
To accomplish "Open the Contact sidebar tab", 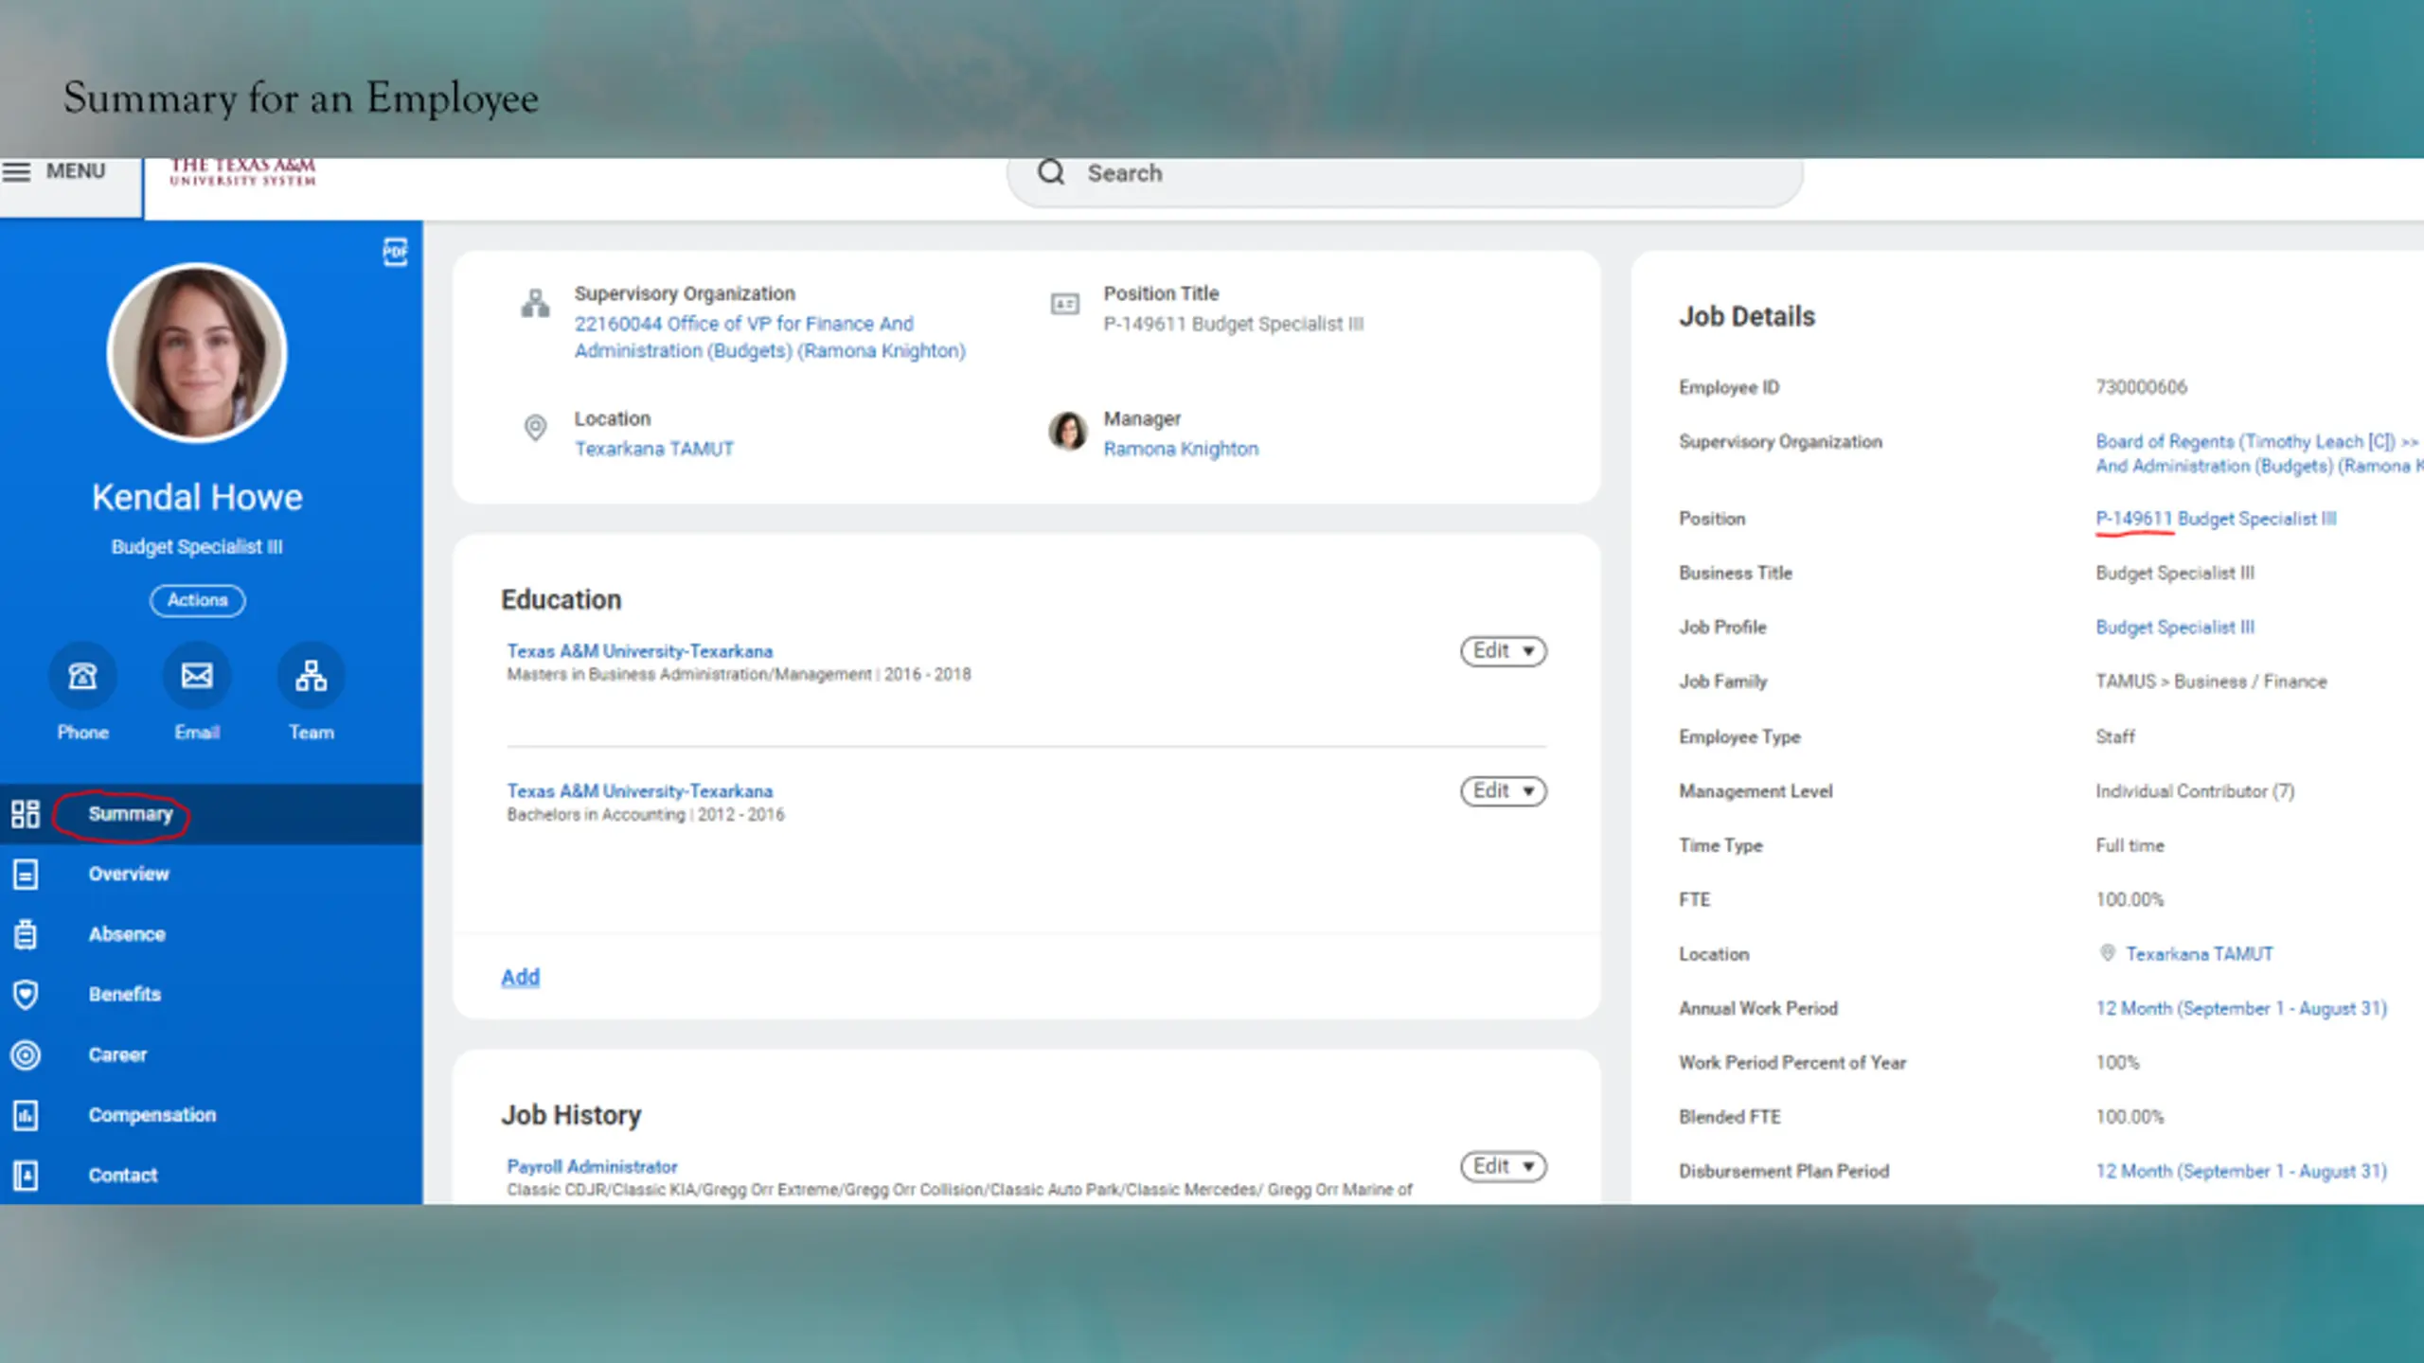I will click(123, 1175).
